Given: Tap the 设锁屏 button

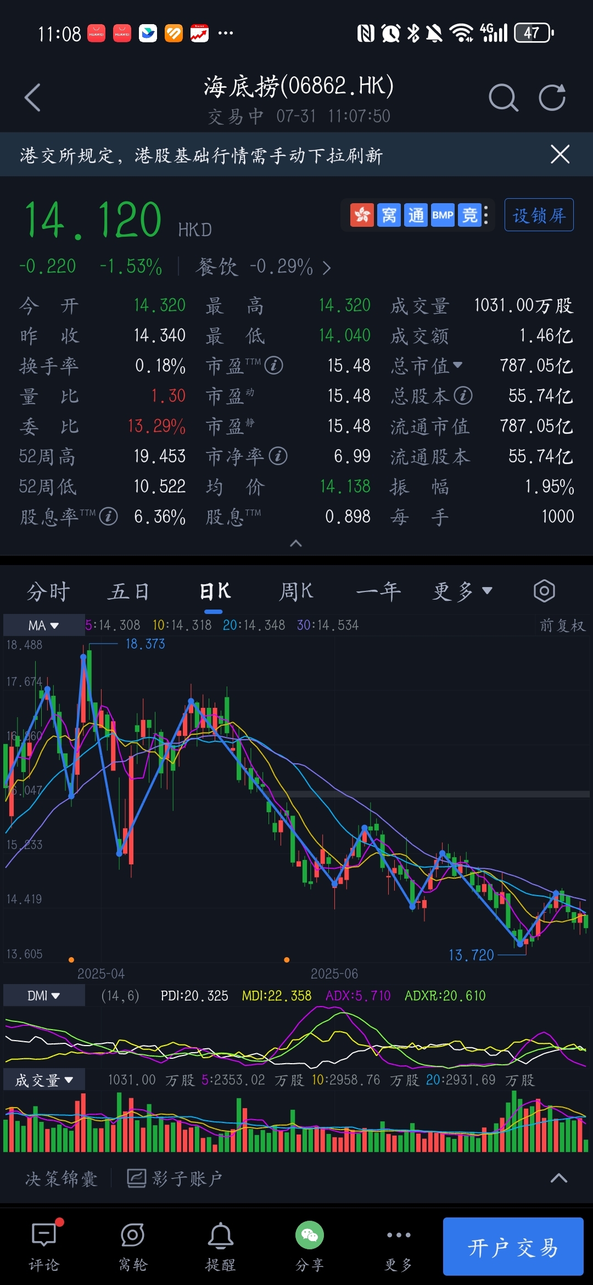Looking at the screenshot, I should click(539, 215).
